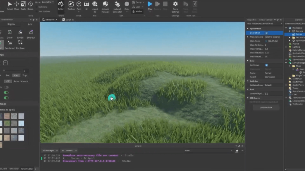305x171 pixels.
Task: Collapse the Collision properties section
Action: tap(248, 81)
